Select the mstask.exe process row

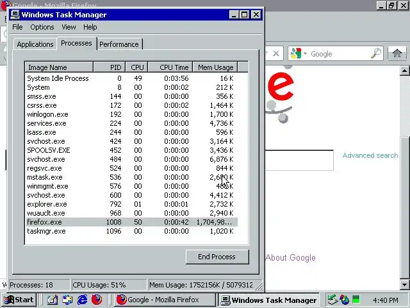[x=131, y=177]
